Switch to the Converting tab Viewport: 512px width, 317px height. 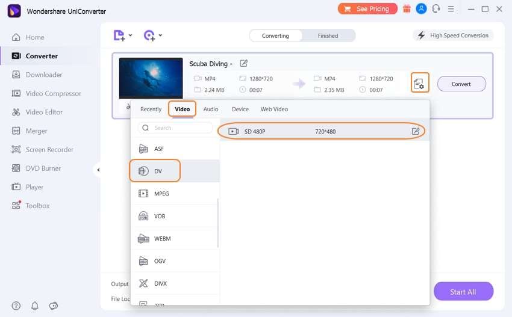tap(275, 36)
